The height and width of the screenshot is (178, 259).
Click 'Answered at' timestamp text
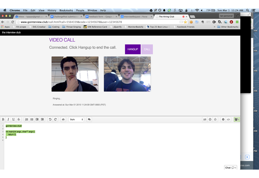click(x=79, y=105)
